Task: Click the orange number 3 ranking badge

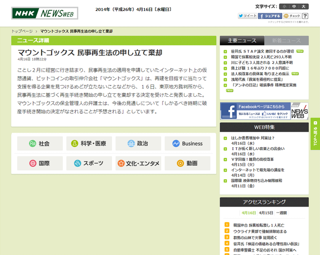Action: click(226, 237)
